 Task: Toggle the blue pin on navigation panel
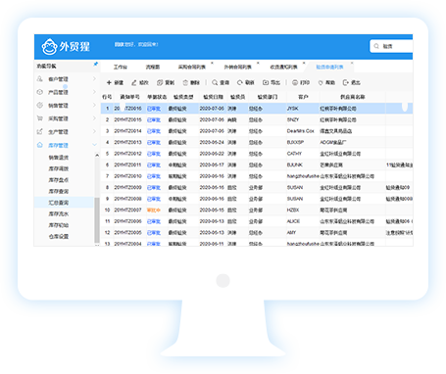[96, 64]
